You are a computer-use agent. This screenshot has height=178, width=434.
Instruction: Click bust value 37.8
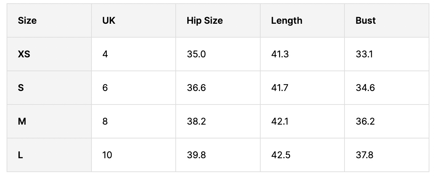click(x=365, y=155)
